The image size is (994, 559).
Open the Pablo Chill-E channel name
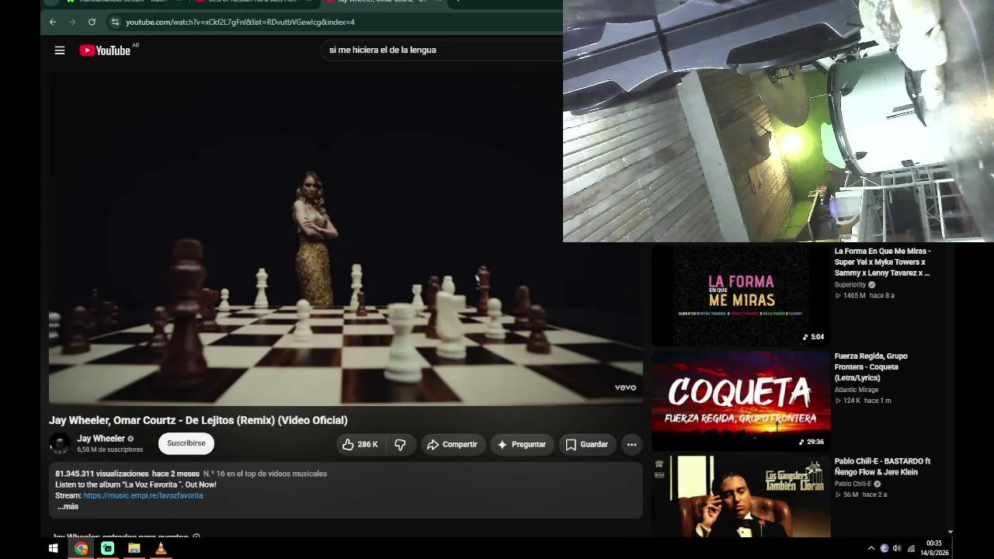853,484
